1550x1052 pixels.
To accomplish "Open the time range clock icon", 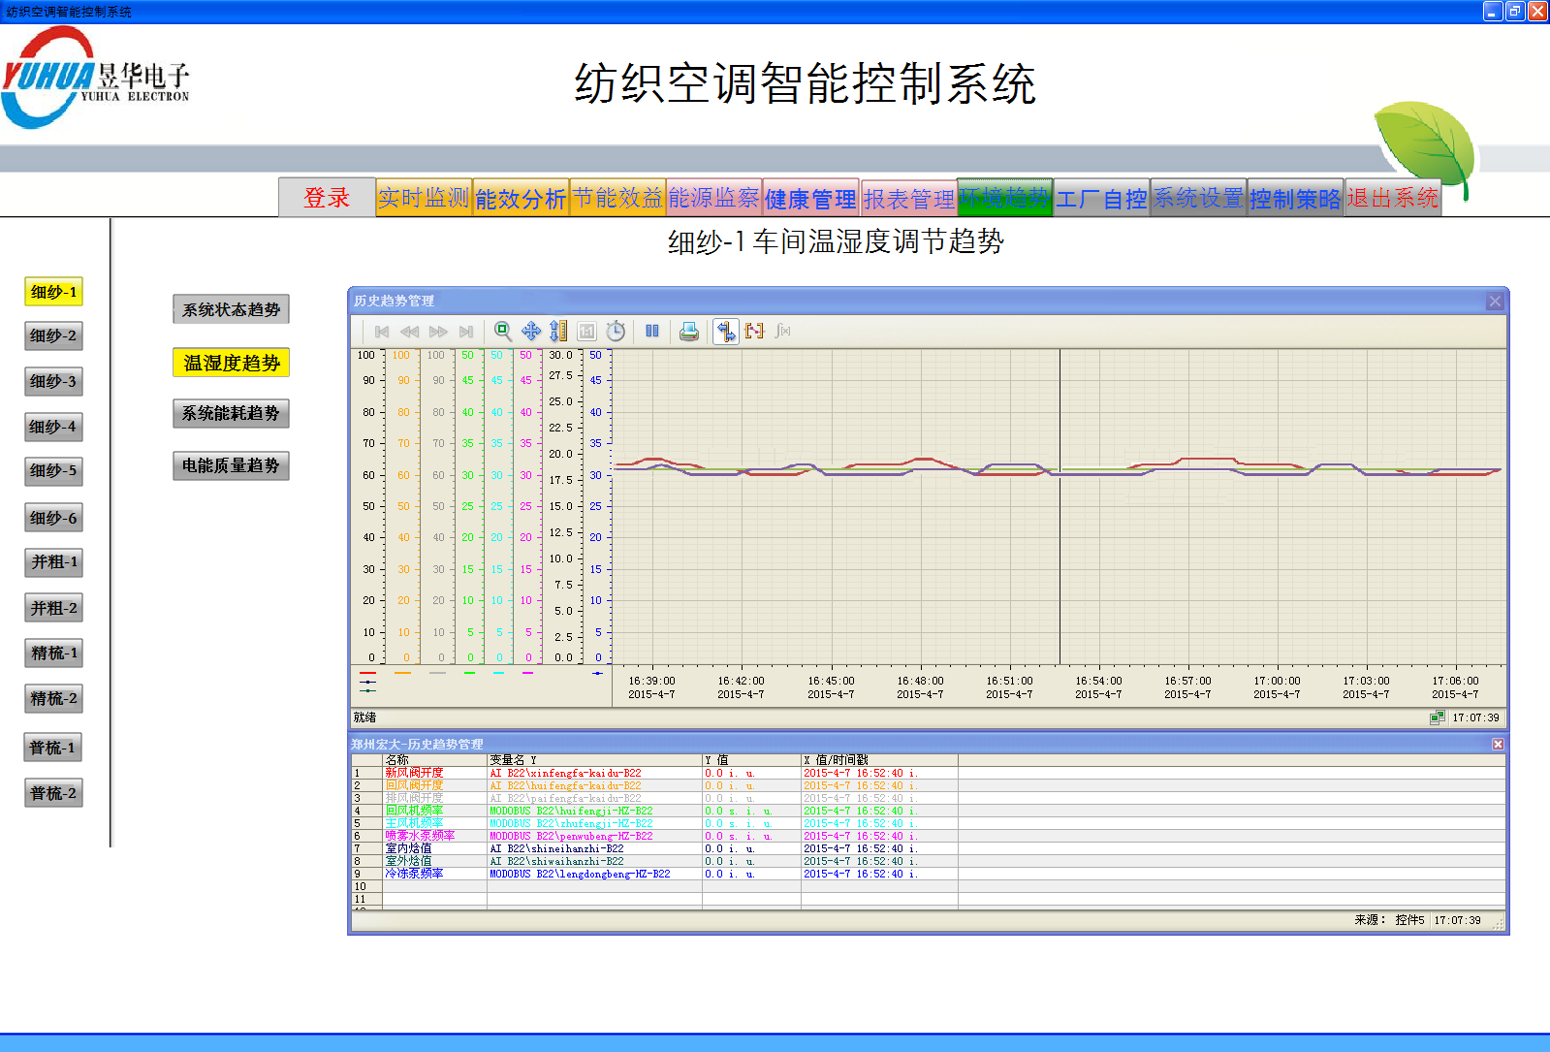I will 616,332.
